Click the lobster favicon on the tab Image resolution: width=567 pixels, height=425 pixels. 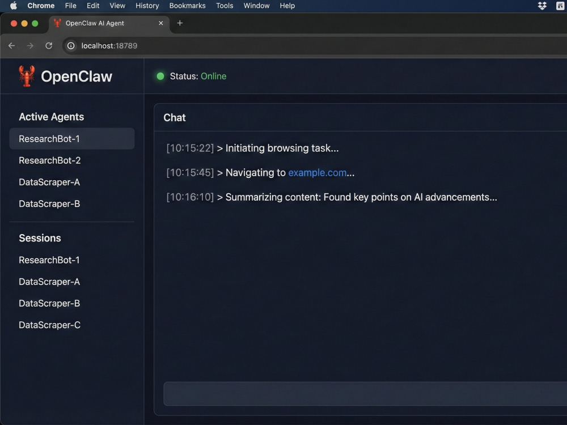(57, 23)
